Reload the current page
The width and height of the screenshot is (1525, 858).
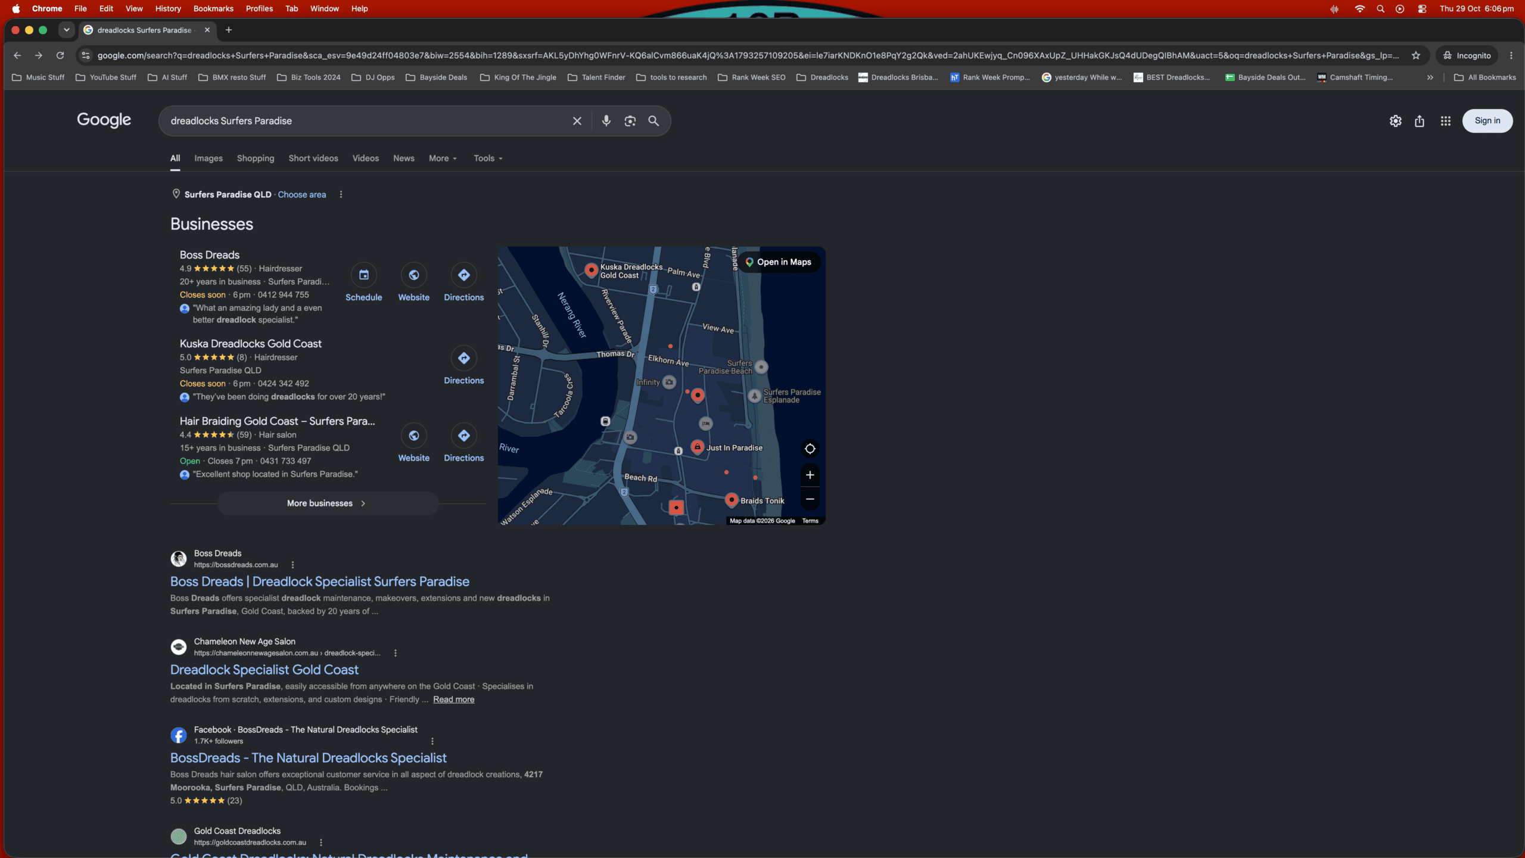pyautogui.click(x=60, y=55)
